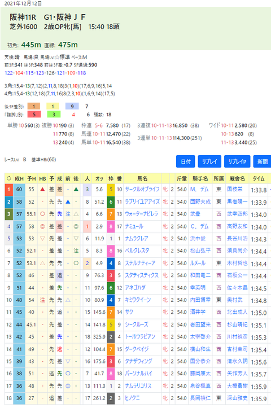Click odds value 325.9

(x=99, y=336)
